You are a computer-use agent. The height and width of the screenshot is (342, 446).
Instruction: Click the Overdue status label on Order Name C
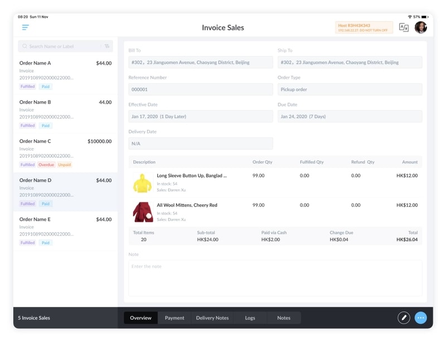pos(46,165)
